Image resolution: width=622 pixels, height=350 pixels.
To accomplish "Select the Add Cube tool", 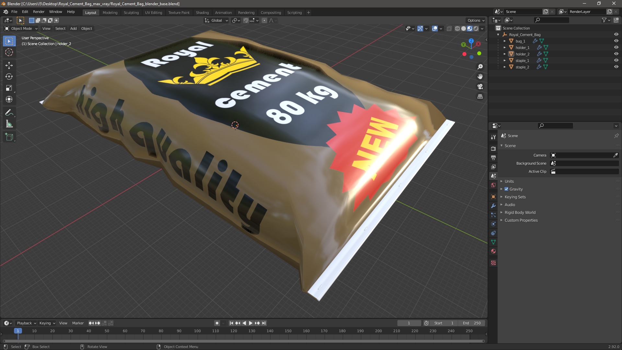I will click(x=9, y=137).
